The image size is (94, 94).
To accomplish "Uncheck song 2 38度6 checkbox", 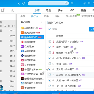I will click(x=50, y=47).
